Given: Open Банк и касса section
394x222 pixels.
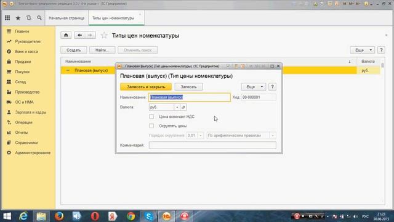Looking at the screenshot, I should pyautogui.click(x=26, y=52).
